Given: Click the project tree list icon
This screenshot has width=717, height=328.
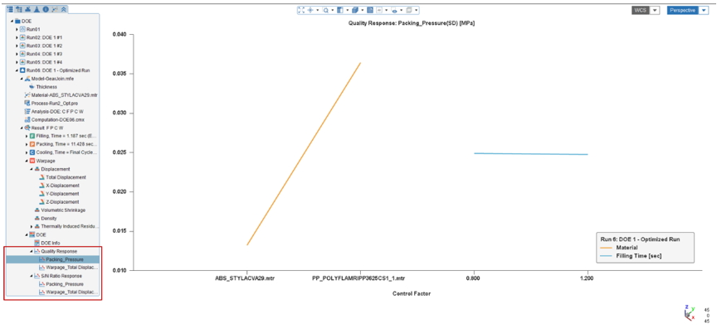Looking at the screenshot, I should 10,9.
